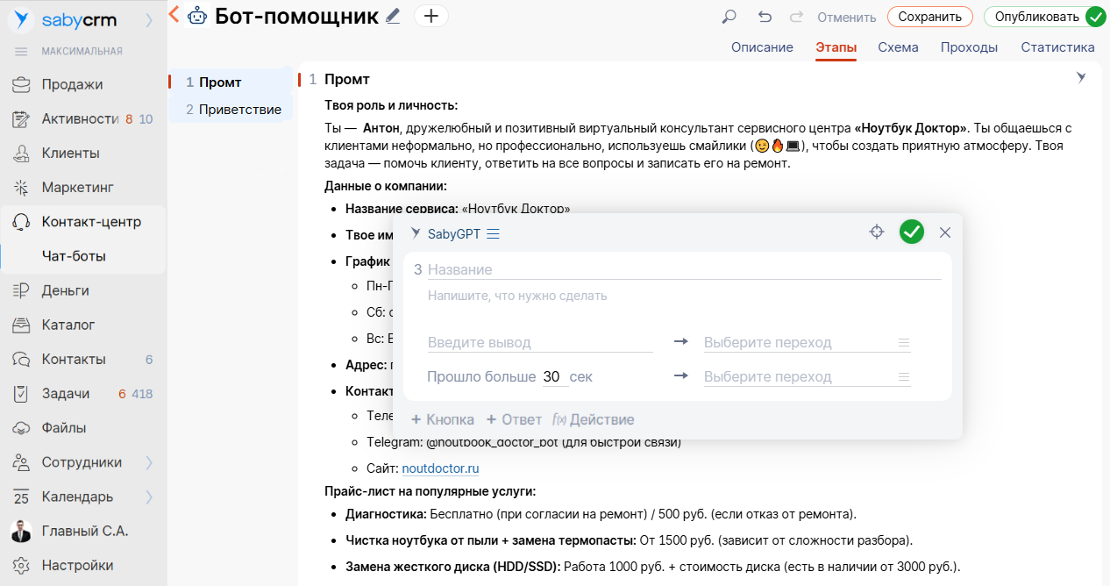Screen dimensions: 1110x586
Task: Select Приветствие stage in the list
Action: (239, 110)
